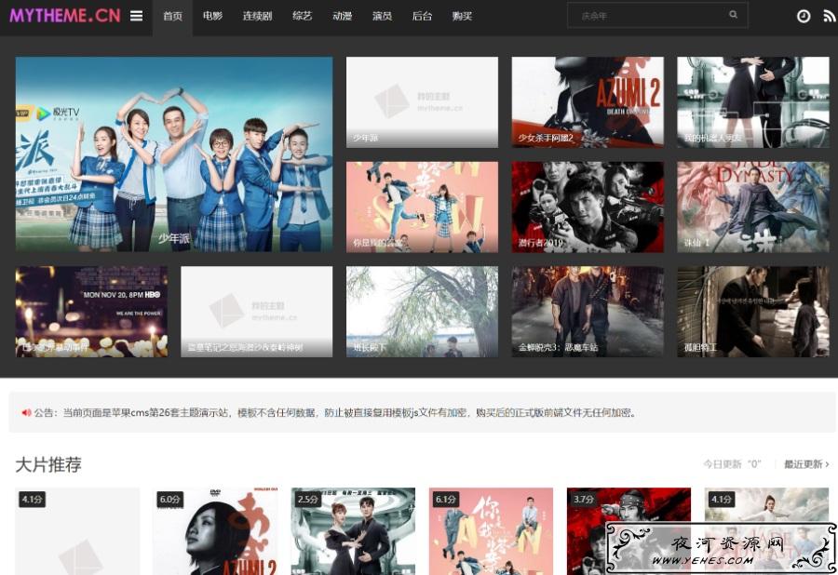Open the 盗墓笔记之怒海潜沙&秦岭神树 thumbnail
Screen dimensions: 838x575
257,312
